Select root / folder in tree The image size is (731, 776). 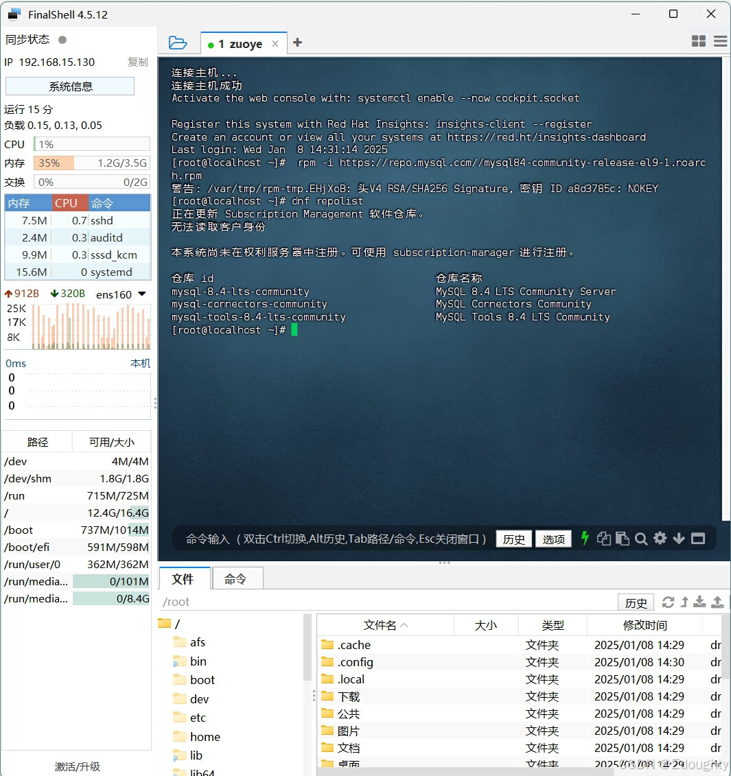(169, 624)
